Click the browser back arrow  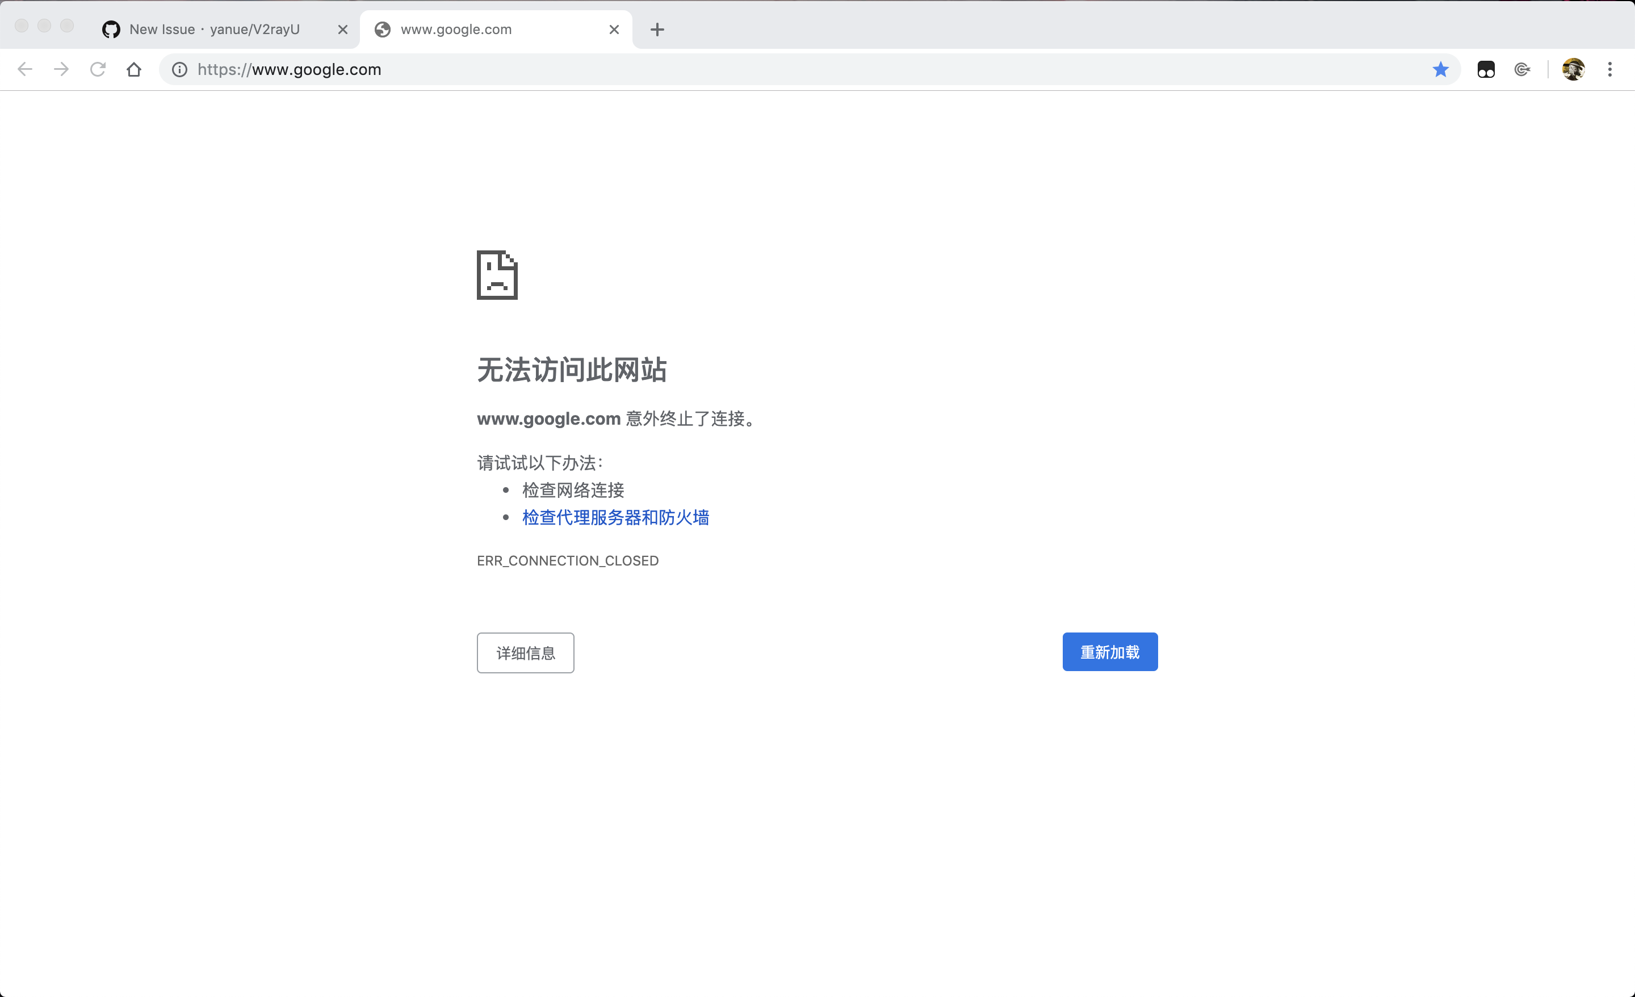(24, 69)
